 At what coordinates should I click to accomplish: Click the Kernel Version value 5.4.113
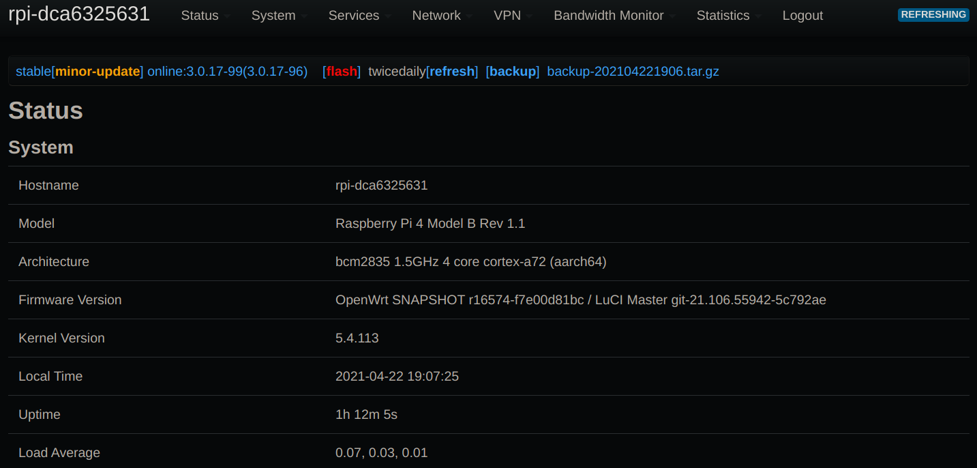[x=357, y=338]
